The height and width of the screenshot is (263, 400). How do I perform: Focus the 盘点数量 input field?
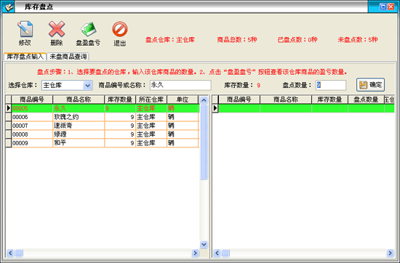[x=331, y=85]
